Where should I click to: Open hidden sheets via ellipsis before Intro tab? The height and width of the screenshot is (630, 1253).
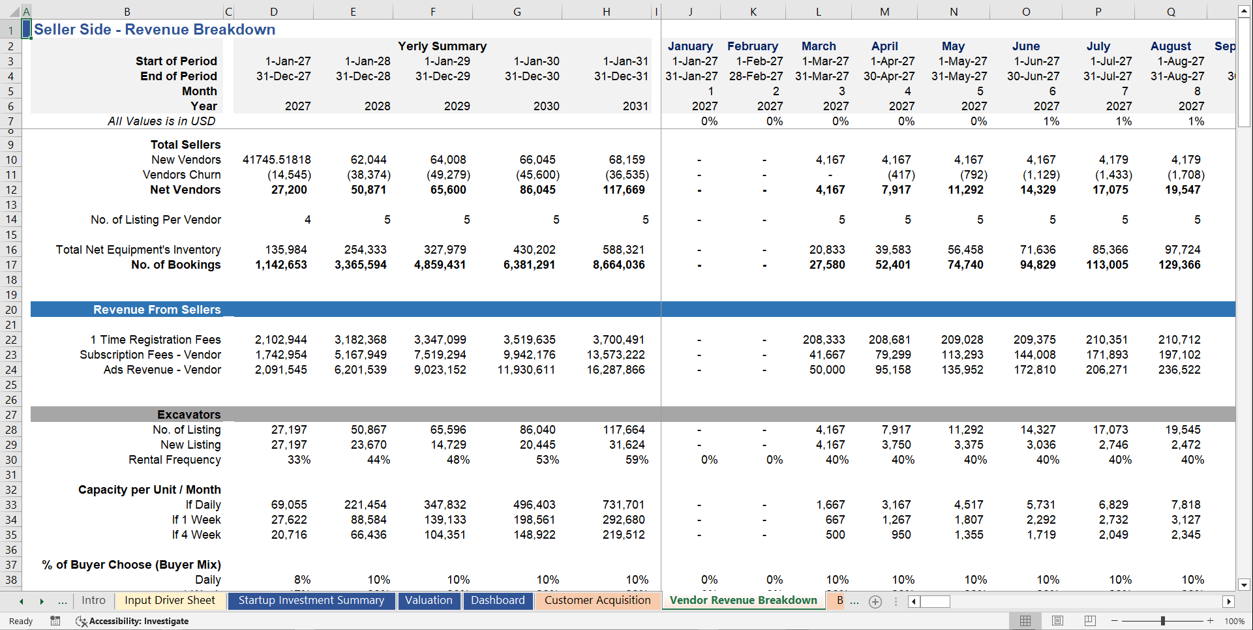[x=63, y=601]
